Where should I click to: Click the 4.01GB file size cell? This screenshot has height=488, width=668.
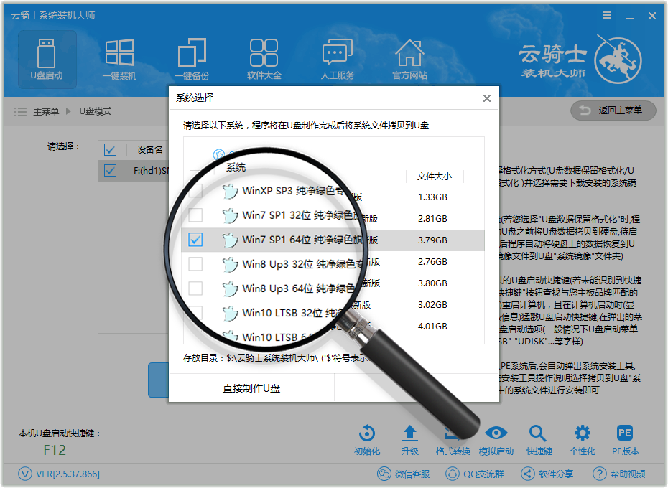(432, 327)
